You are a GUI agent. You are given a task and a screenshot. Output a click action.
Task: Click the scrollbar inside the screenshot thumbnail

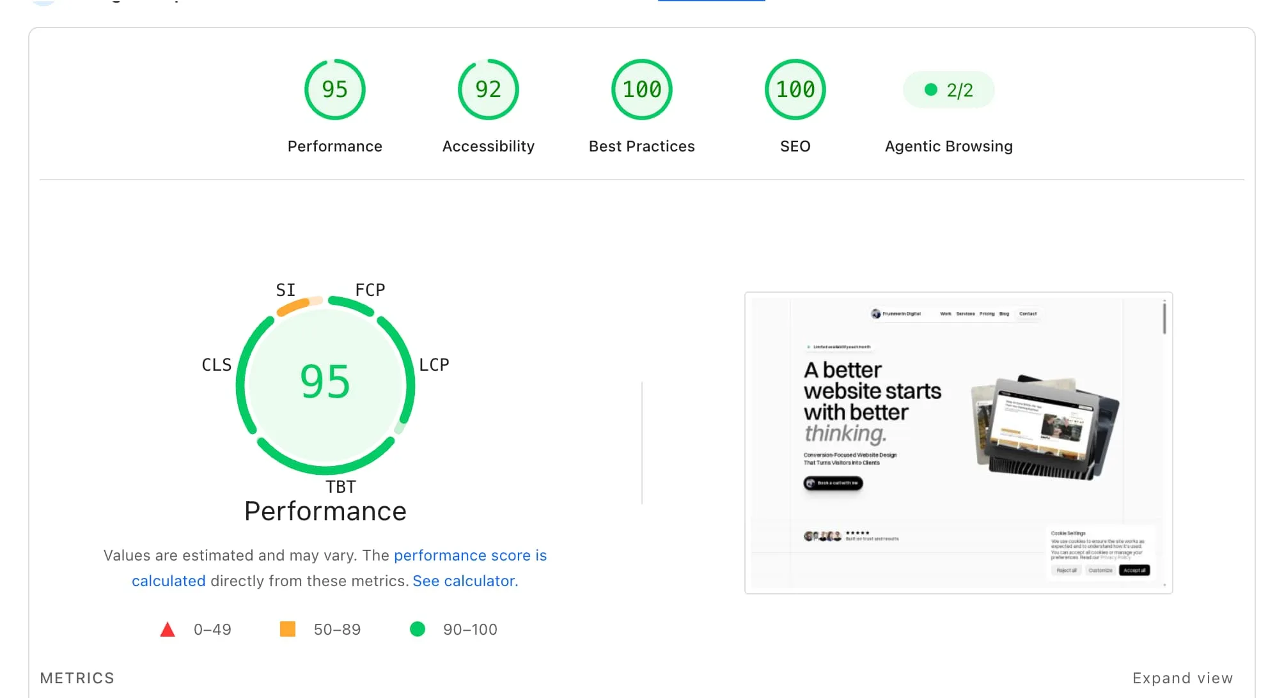pyautogui.click(x=1164, y=318)
